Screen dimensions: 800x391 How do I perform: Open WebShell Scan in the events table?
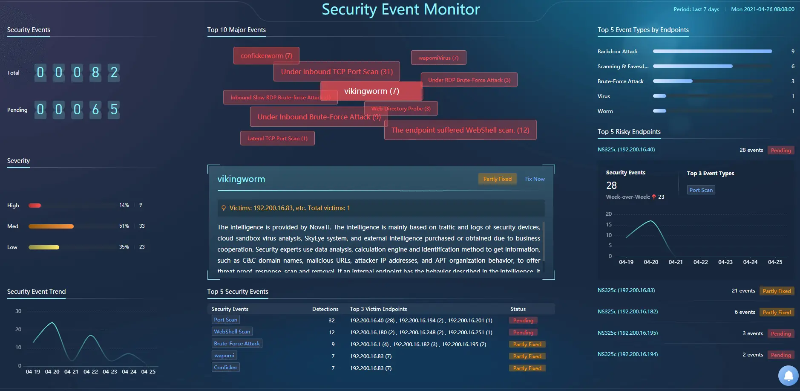tap(232, 332)
